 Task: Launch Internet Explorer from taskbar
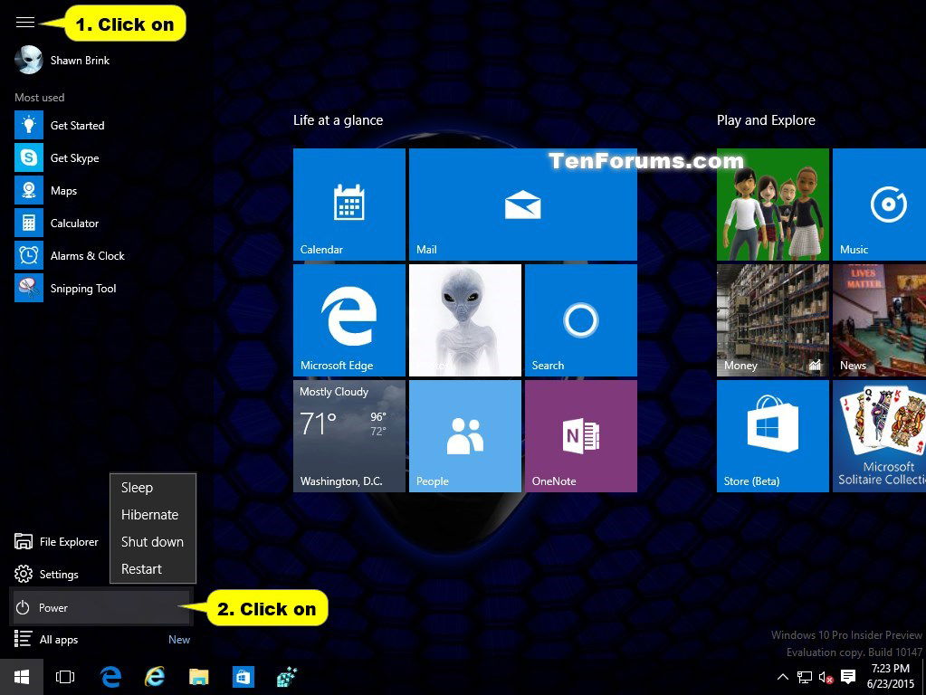tap(155, 677)
